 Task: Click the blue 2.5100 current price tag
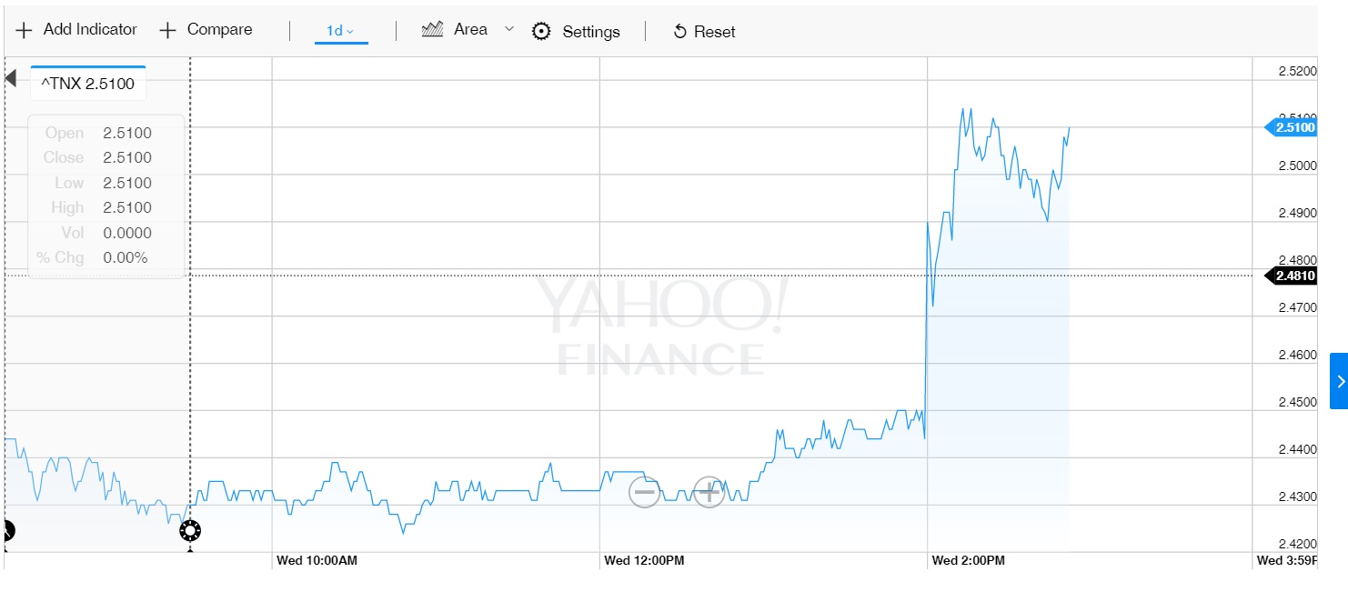click(1294, 128)
